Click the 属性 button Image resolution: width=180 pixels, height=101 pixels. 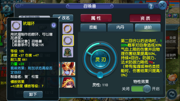point(96,18)
